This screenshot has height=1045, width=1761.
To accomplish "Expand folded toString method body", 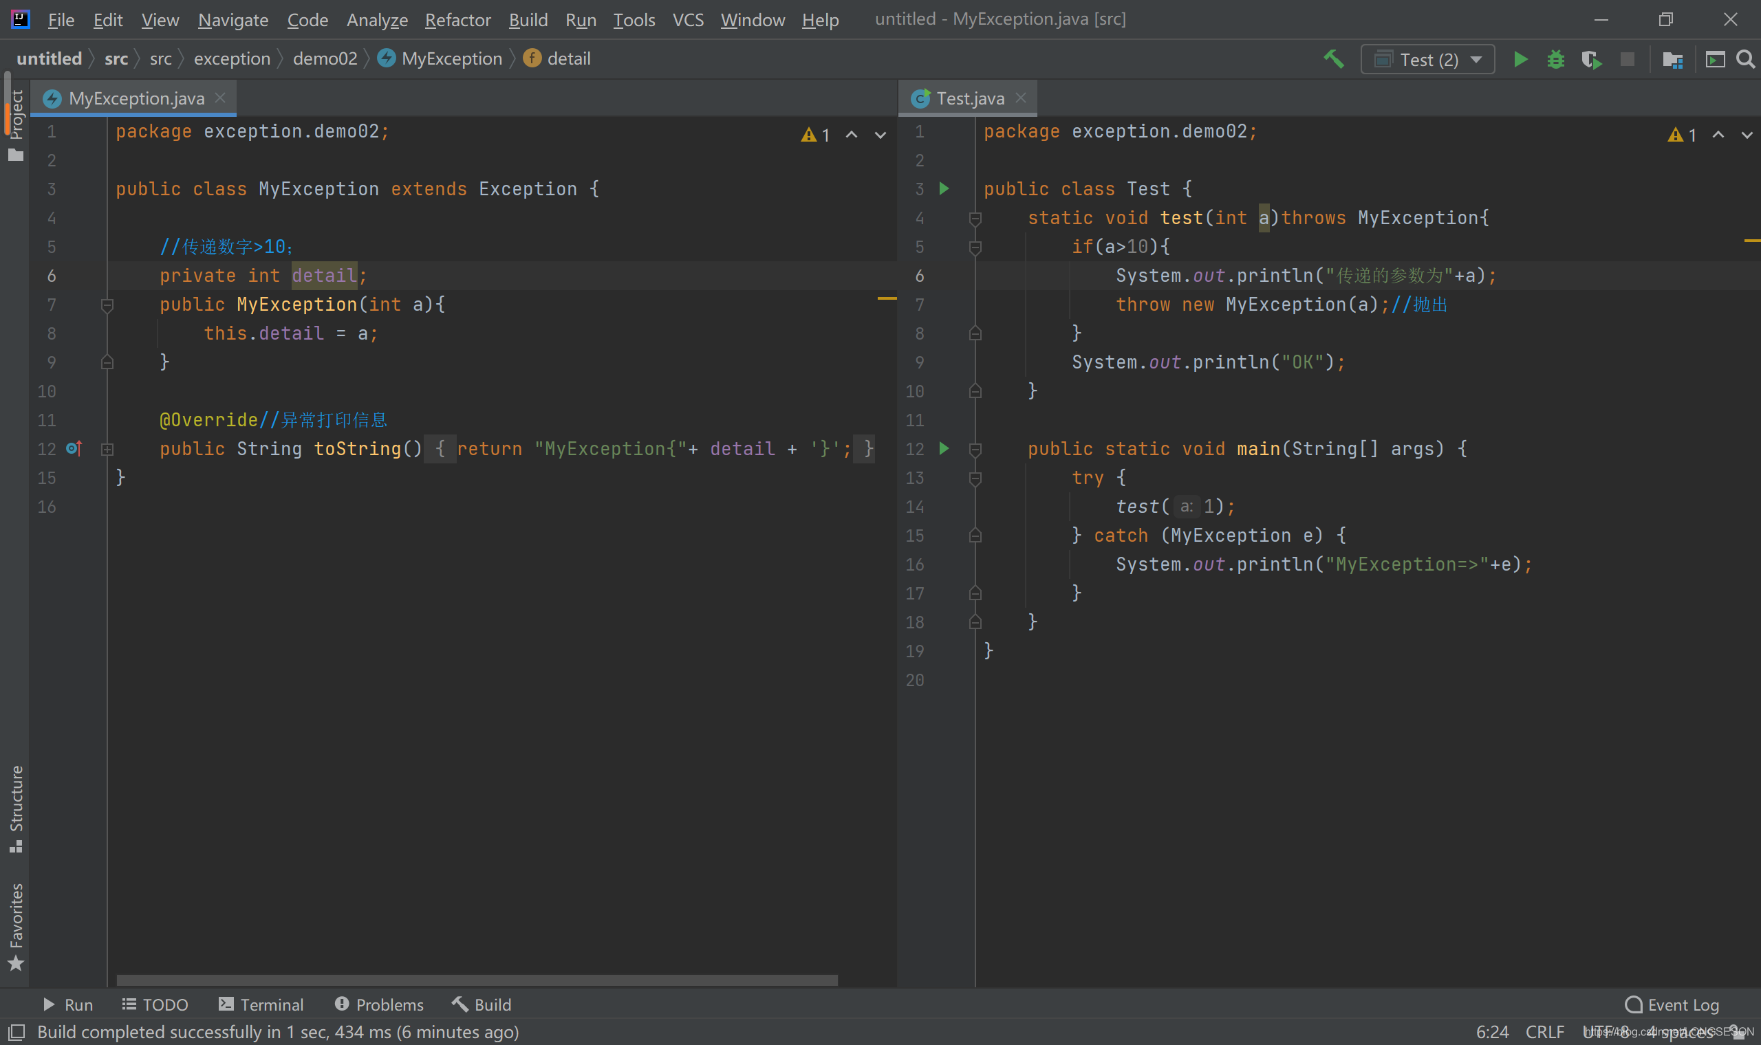I will 107,448.
